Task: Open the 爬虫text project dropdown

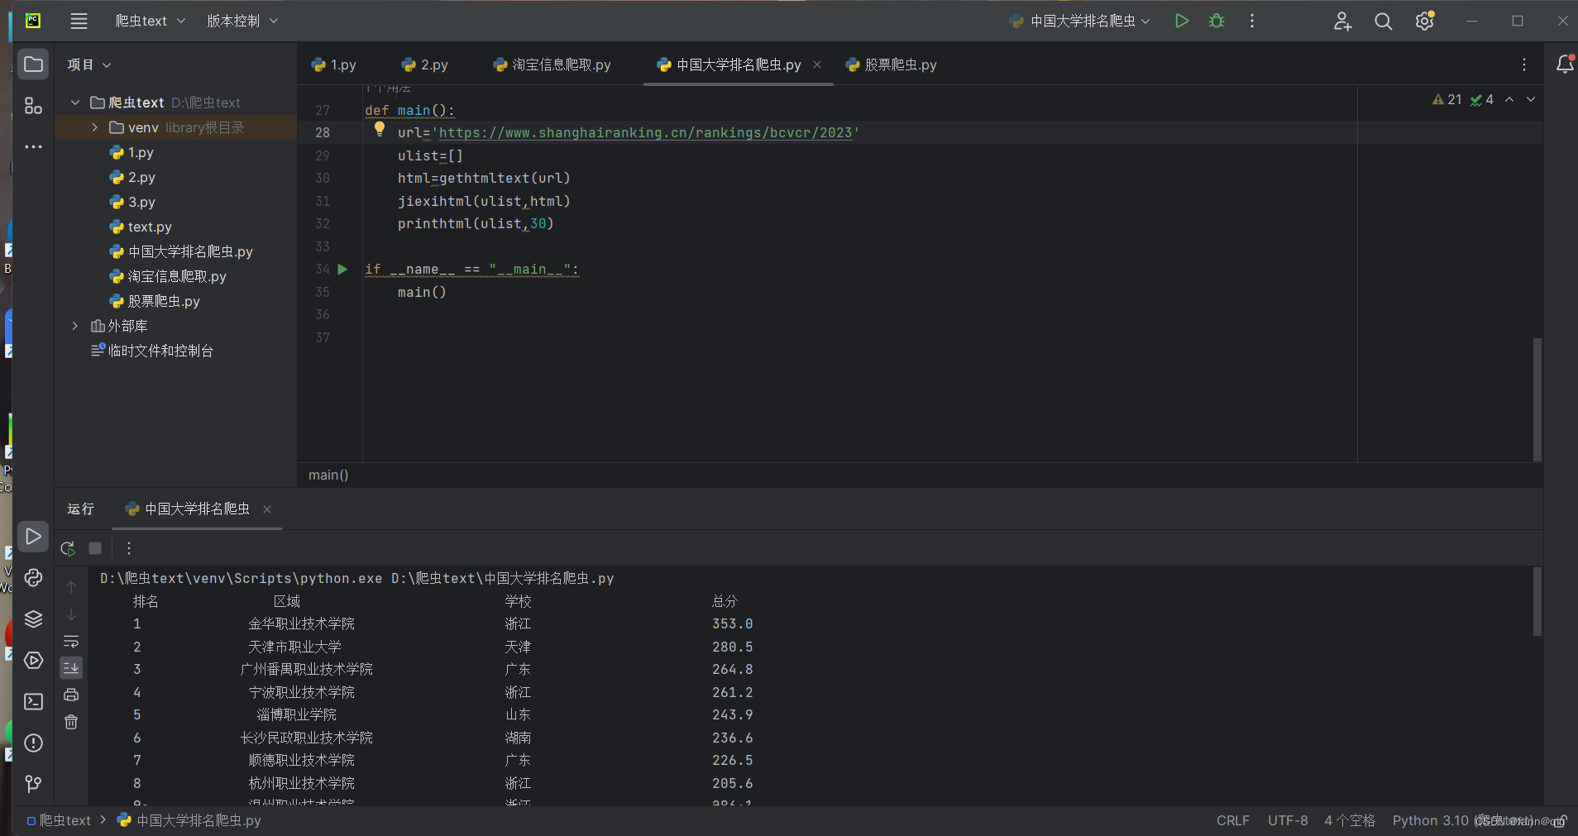Action: pos(150,21)
